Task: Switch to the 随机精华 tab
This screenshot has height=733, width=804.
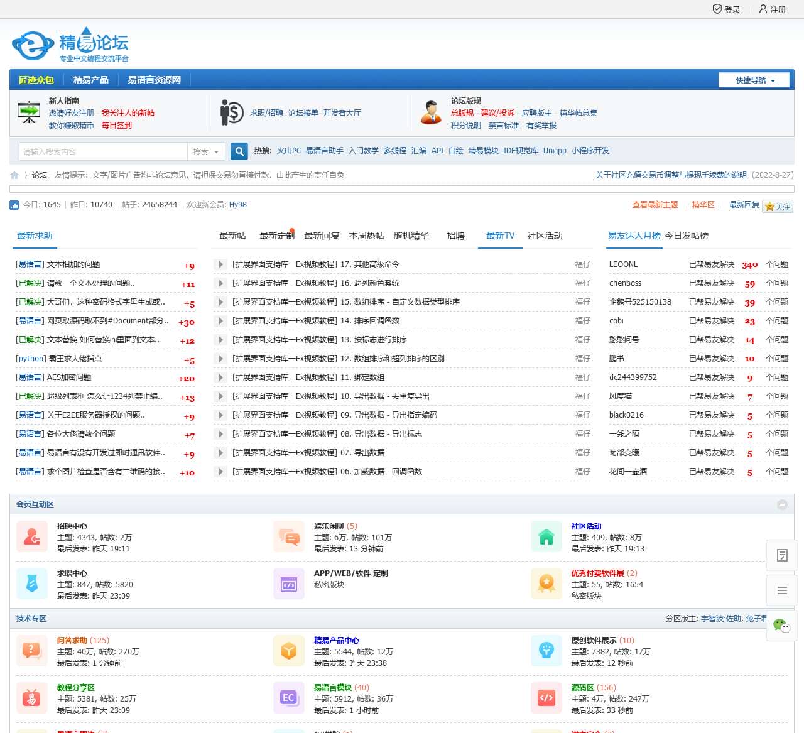Action: coord(411,236)
